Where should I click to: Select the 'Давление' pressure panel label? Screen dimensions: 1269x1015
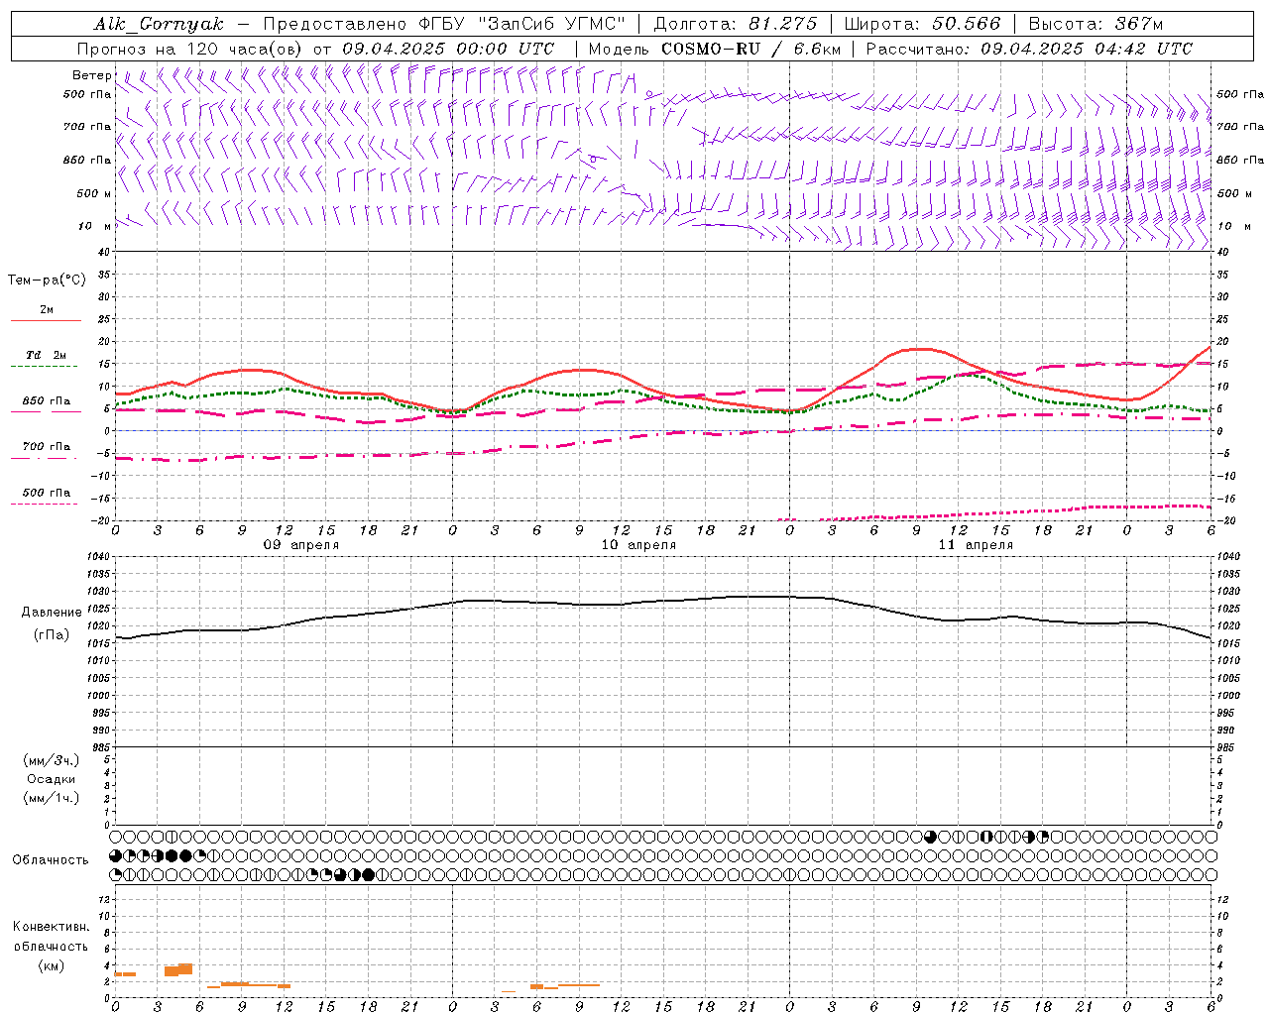coord(52,613)
